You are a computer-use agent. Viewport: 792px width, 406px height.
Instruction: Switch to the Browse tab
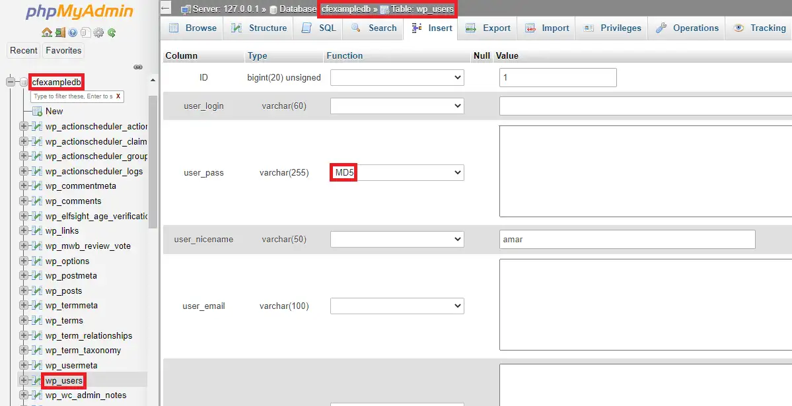pyautogui.click(x=192, y=28)
